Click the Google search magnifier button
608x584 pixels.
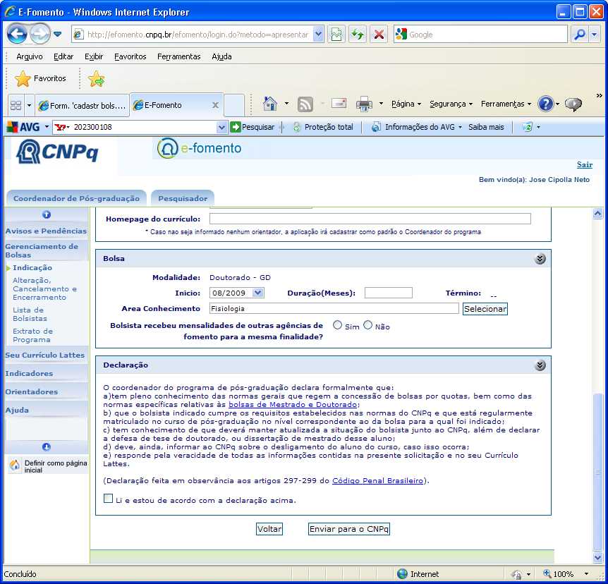579,35
